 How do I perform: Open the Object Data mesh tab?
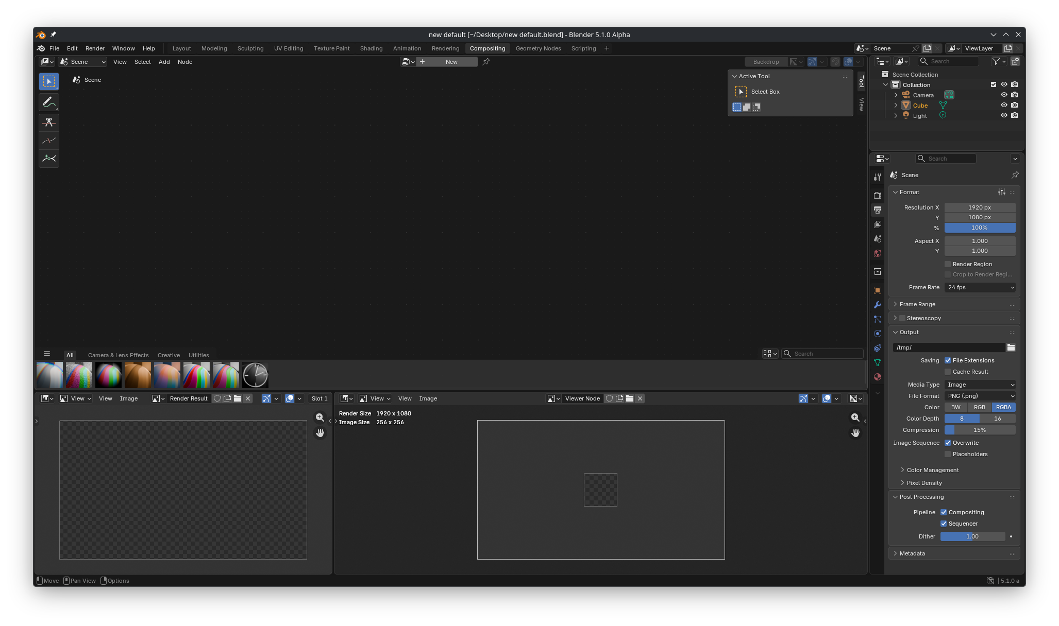[878, 362]
